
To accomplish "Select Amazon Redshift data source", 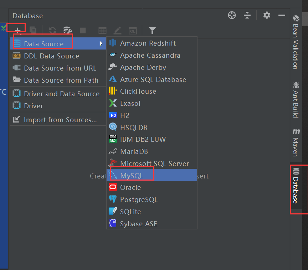I will 152,43.
